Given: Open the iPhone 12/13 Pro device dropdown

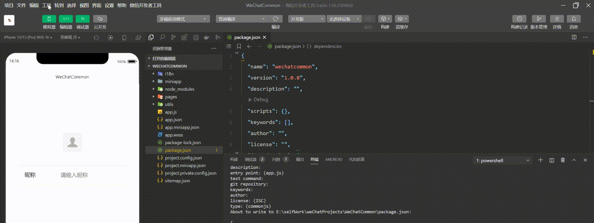Looking at the screenshot, I should [28, 37].
